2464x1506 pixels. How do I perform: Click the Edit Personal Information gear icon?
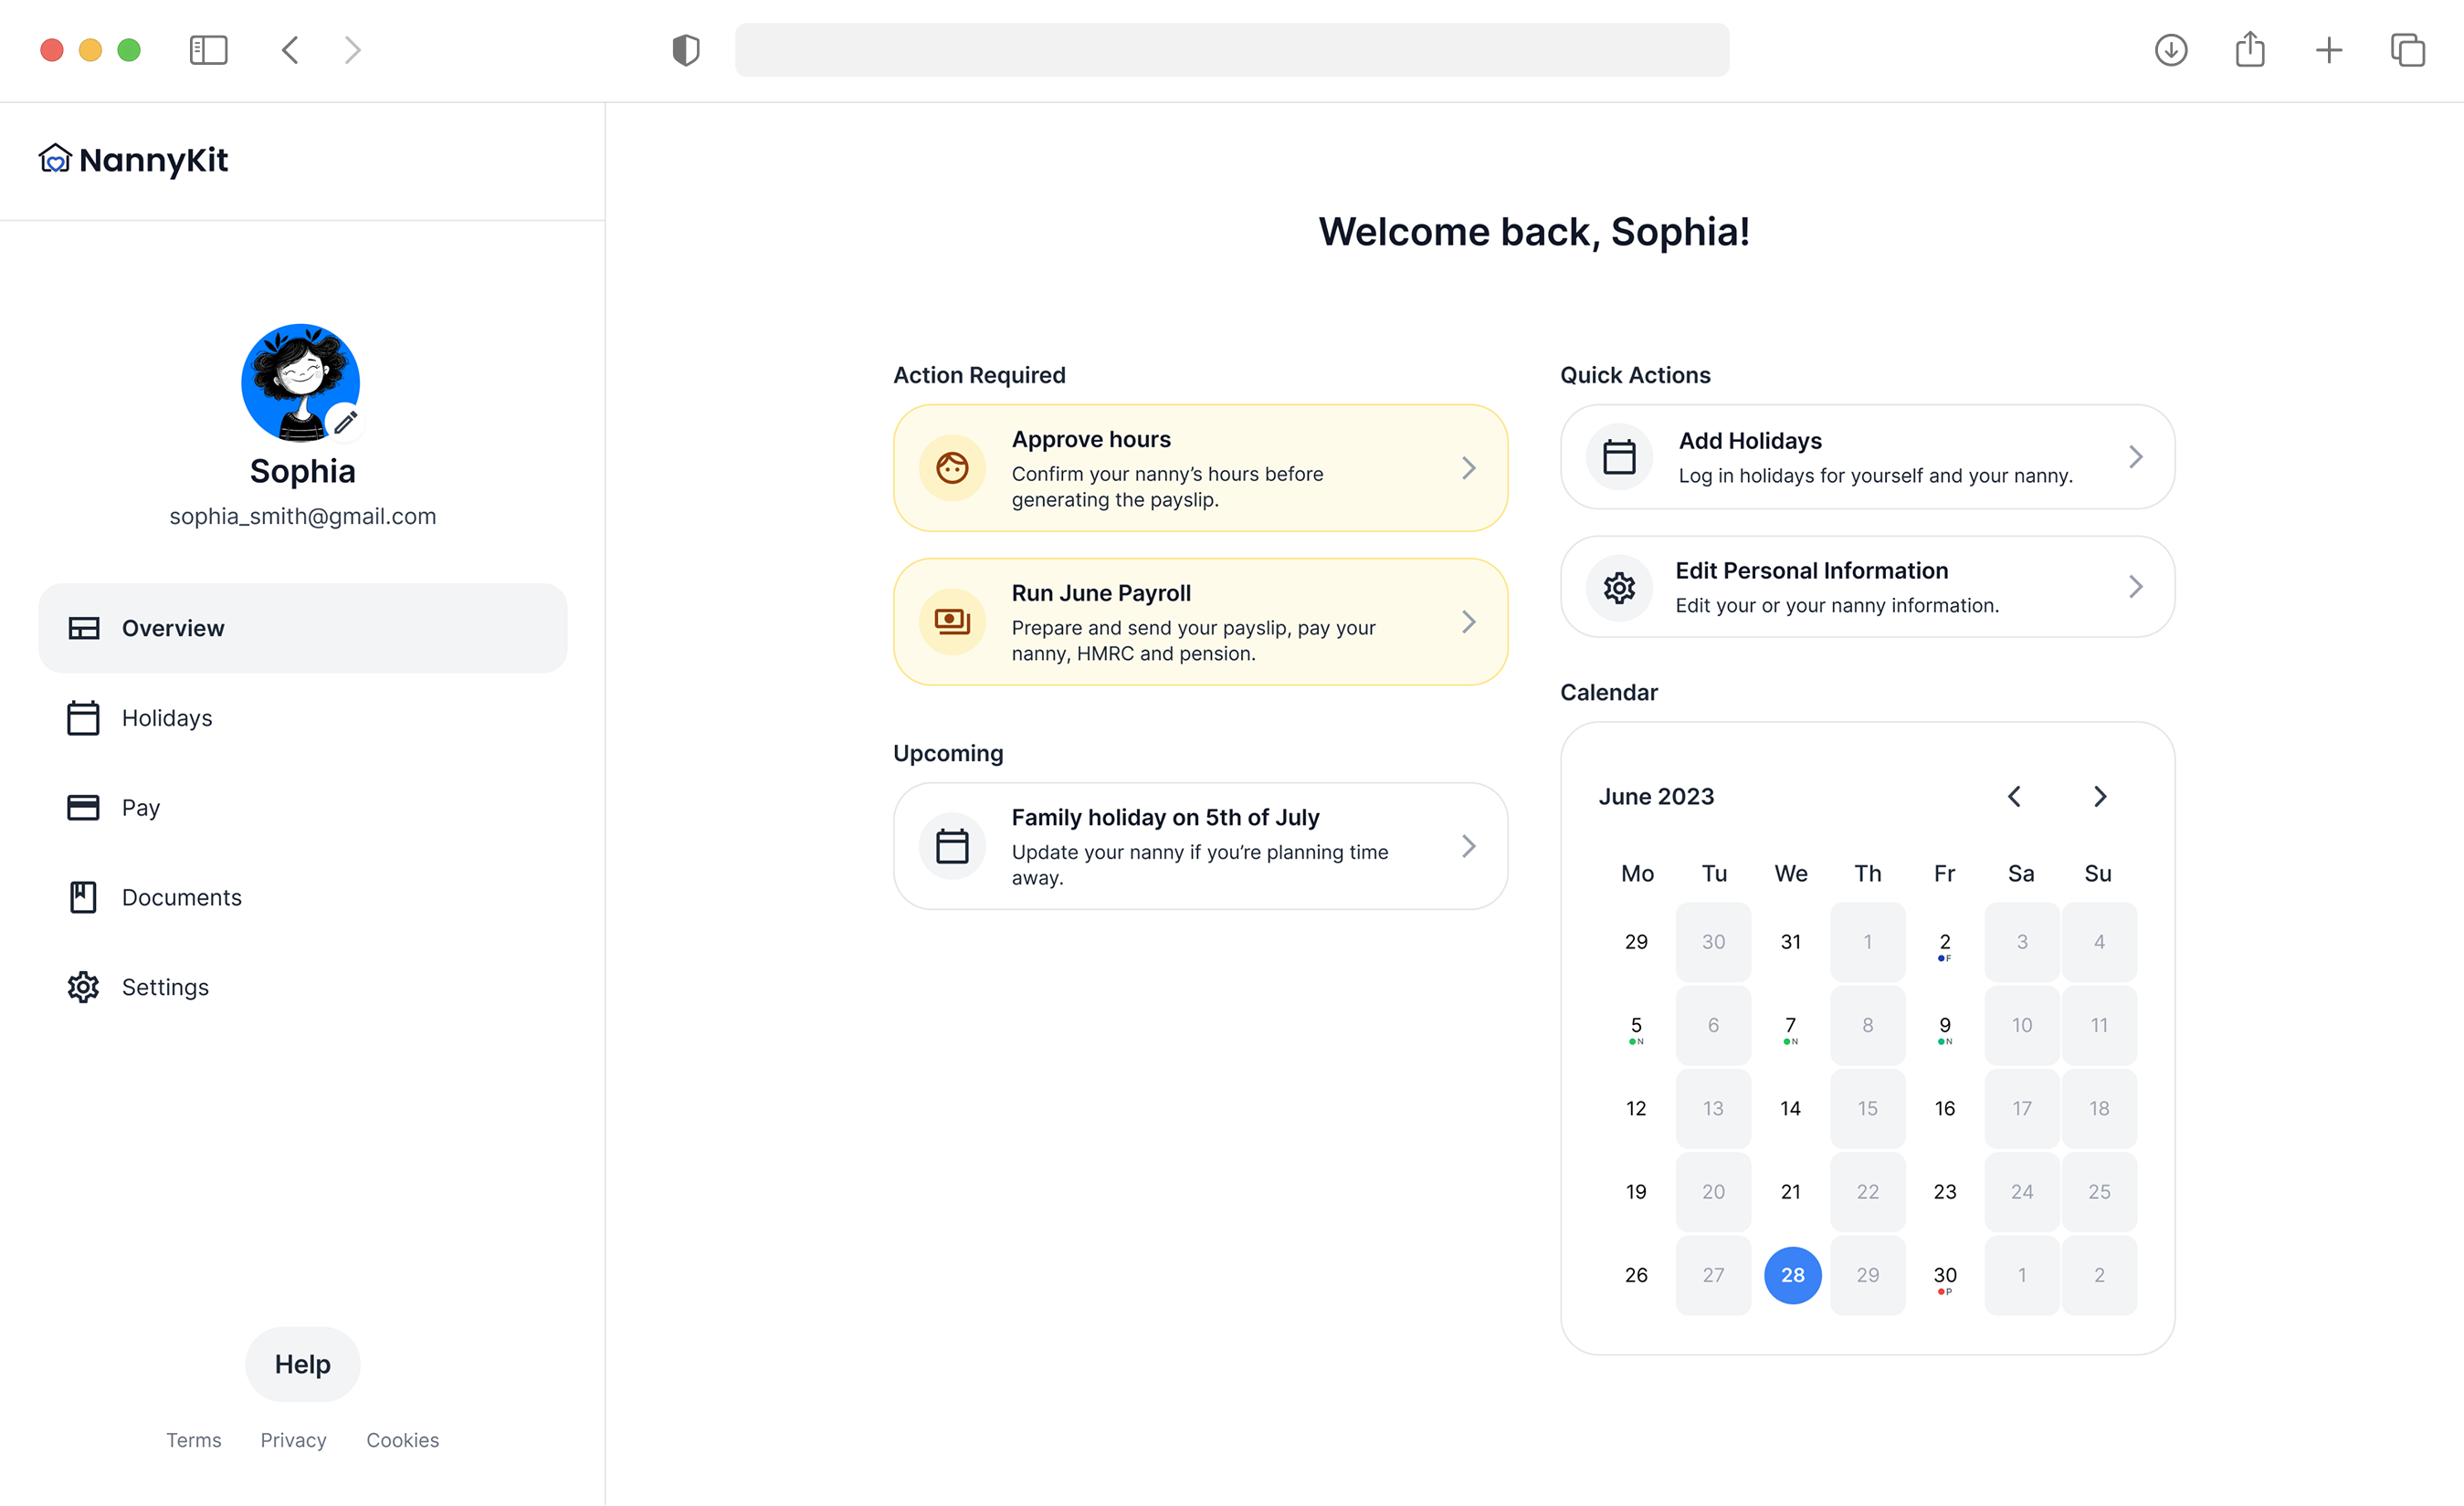point(1619,588)
